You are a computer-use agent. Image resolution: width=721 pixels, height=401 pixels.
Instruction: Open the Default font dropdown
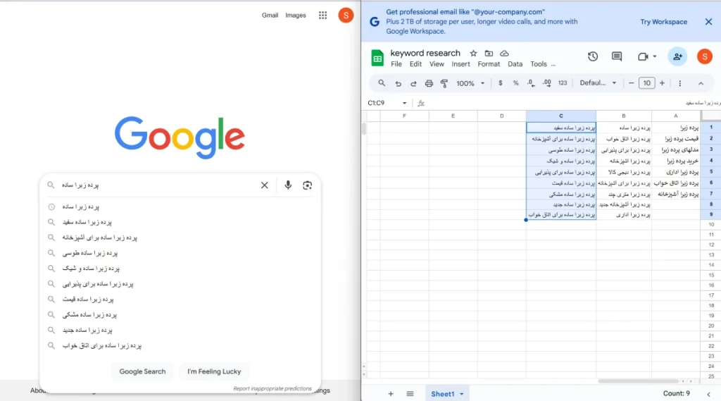[598, 83]
